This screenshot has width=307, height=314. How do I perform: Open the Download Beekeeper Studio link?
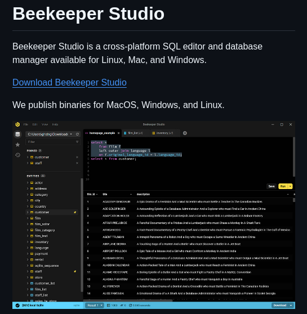69,83
